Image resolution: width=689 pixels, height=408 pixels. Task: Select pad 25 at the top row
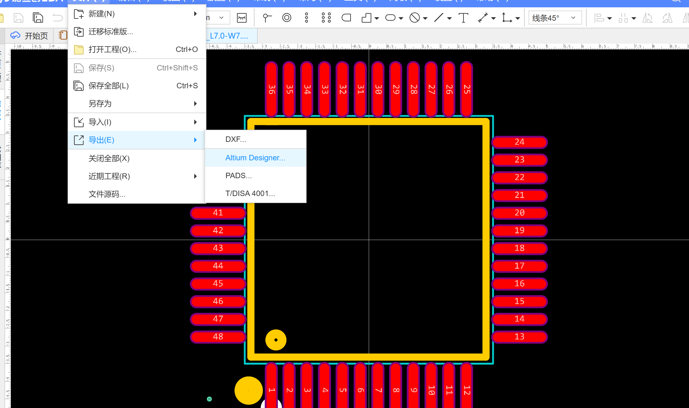(467, 89)
